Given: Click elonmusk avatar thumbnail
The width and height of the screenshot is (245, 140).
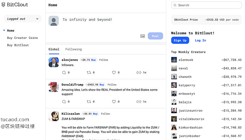Looking at the screenshot, I should pos(174,60).
